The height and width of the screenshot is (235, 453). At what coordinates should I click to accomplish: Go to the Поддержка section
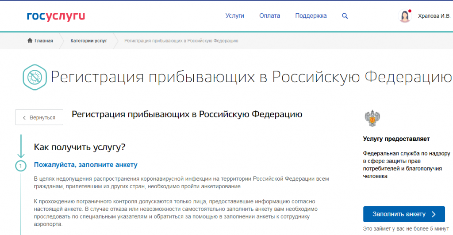tap(311, 16)
